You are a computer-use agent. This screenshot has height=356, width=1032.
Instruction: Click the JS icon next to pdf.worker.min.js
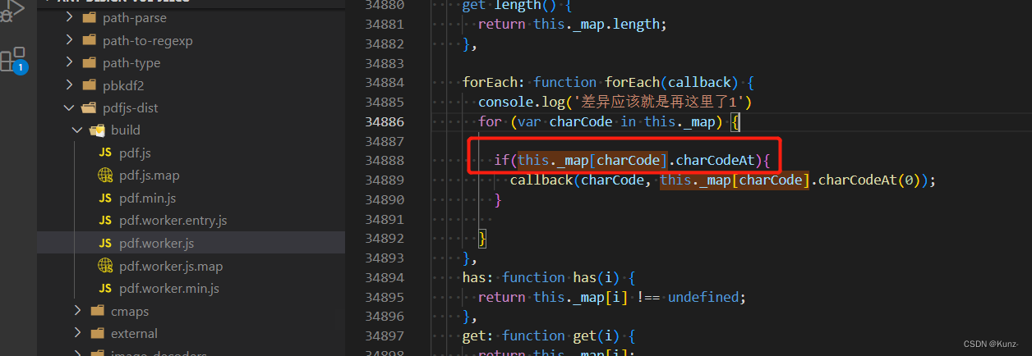(105, 288)
